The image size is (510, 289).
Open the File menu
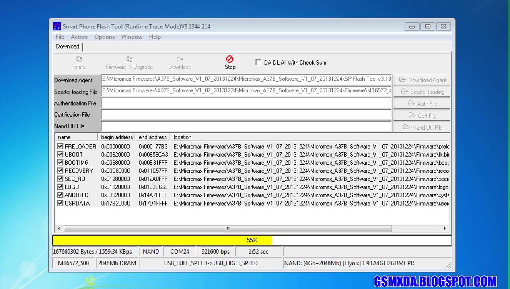(60, 37)
